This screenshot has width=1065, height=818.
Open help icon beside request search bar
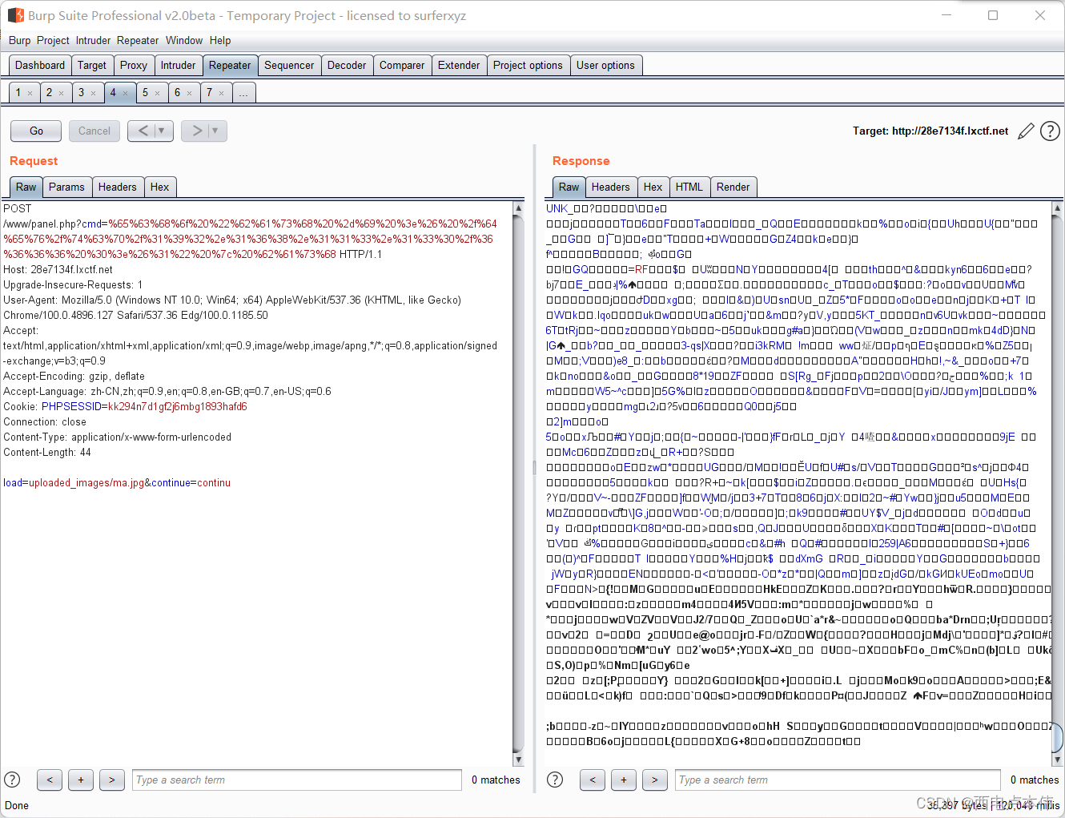click(12, 780)
